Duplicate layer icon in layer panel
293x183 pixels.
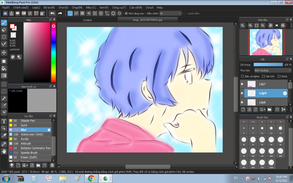[277, 110]
